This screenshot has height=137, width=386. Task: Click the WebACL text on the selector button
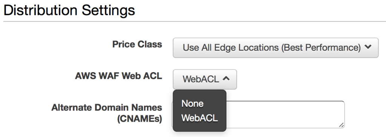click(201, 79)
